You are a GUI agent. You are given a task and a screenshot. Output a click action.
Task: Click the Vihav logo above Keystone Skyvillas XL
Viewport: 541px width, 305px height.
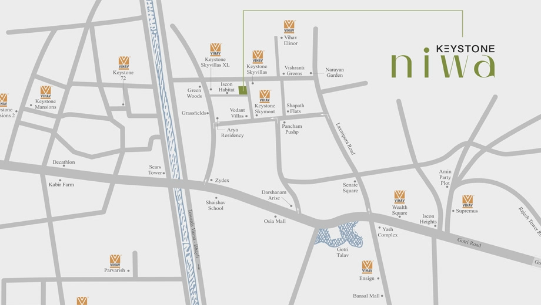(215, 50)
